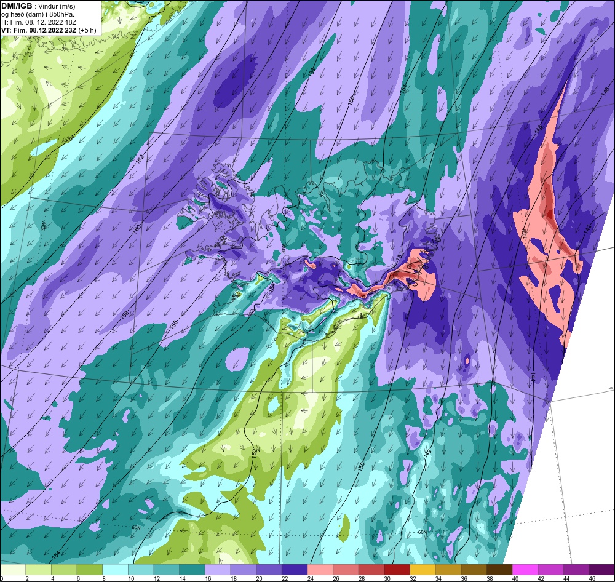Screen dimensions: 615x582
Task: Click the legend tick label '16'
Action: coord(208,578)
